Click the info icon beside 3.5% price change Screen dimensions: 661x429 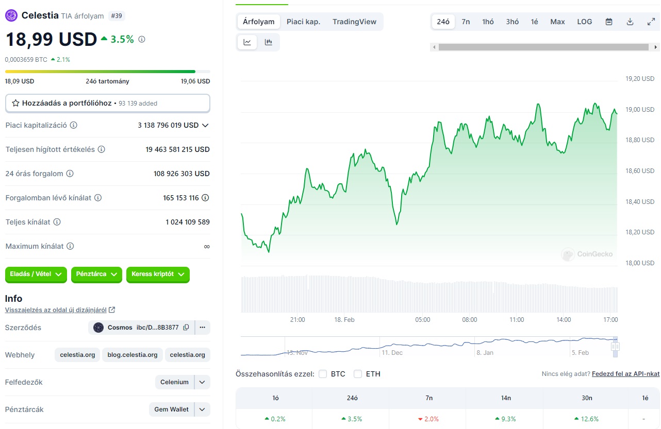point(142,39)
